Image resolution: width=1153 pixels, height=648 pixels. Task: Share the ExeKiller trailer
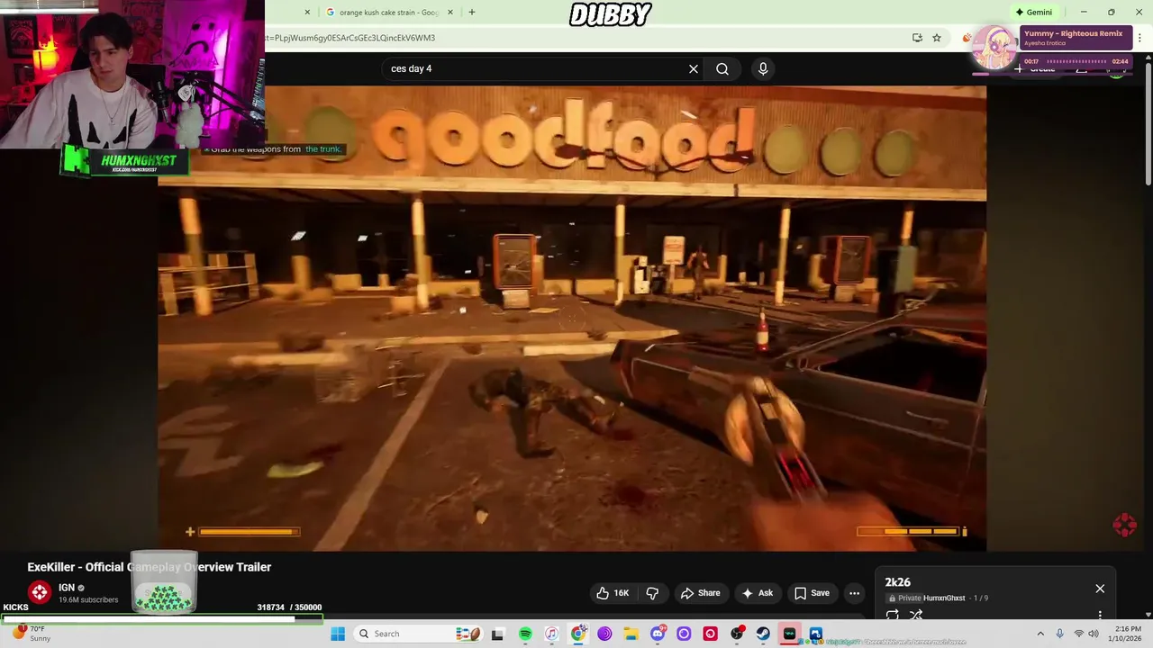(700, 593)
